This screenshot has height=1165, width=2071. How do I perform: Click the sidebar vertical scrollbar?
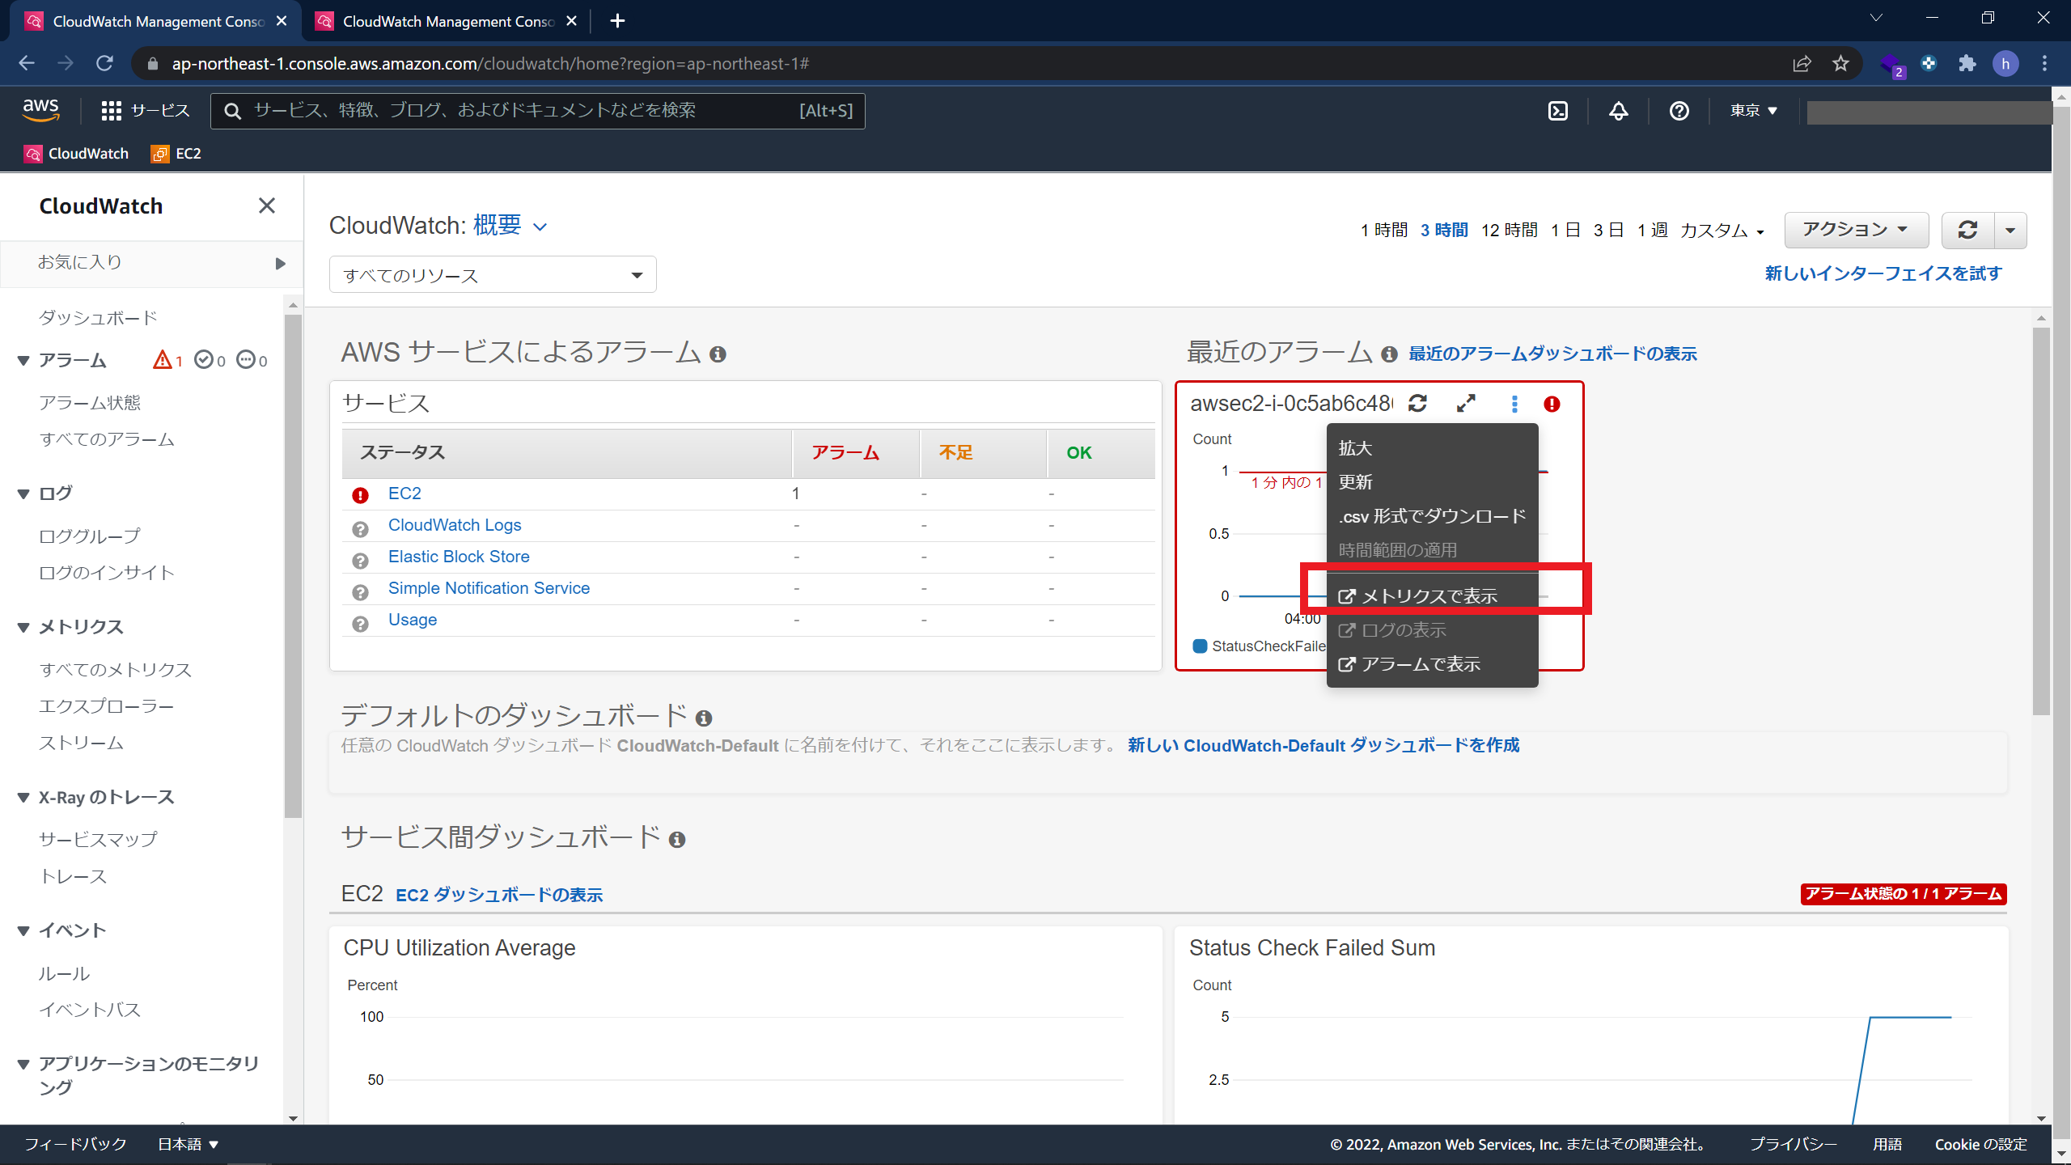[x=293, y=566]
